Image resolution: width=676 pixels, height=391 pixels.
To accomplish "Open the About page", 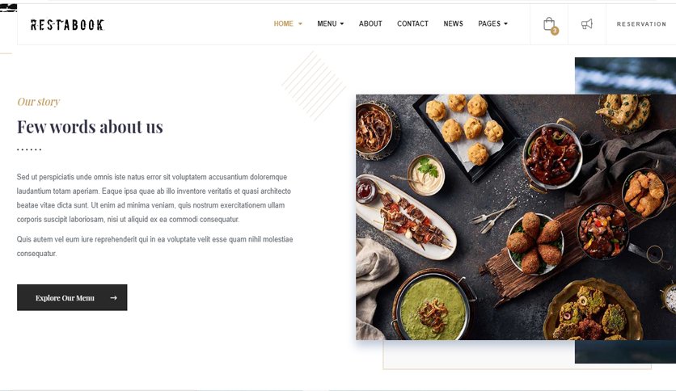I will pos(370,23).
